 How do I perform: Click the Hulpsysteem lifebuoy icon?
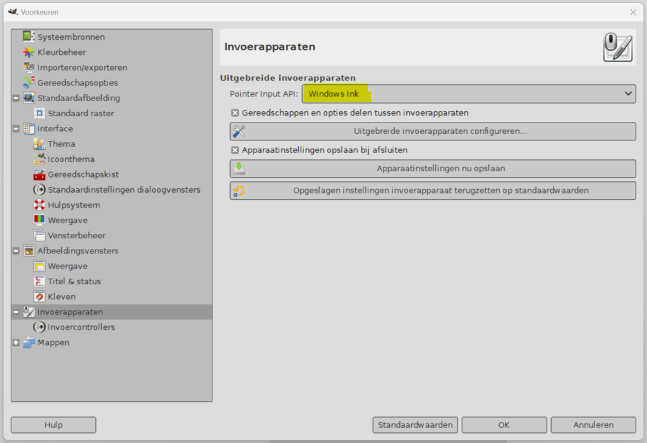pyautogui.click(x=39, y=205)
